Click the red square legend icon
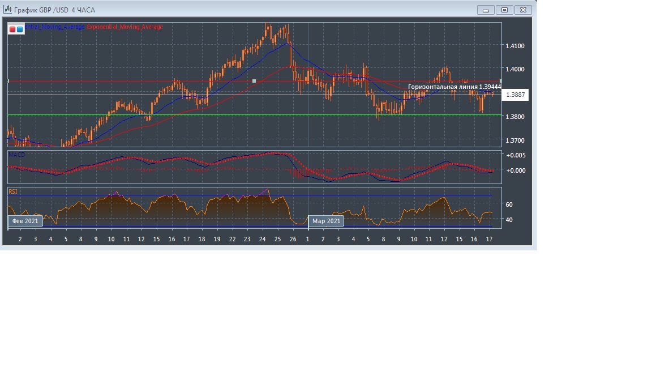 [x=12, y=29]
